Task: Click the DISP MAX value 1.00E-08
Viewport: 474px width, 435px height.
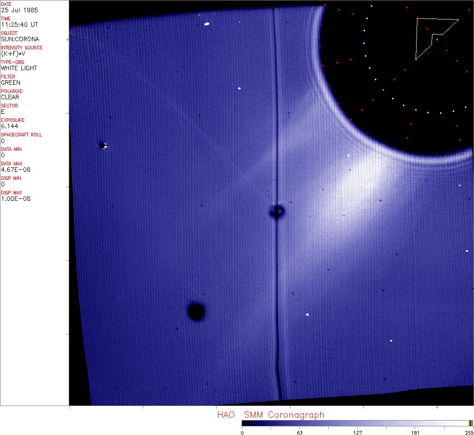Action: click(x=16, y=198)
